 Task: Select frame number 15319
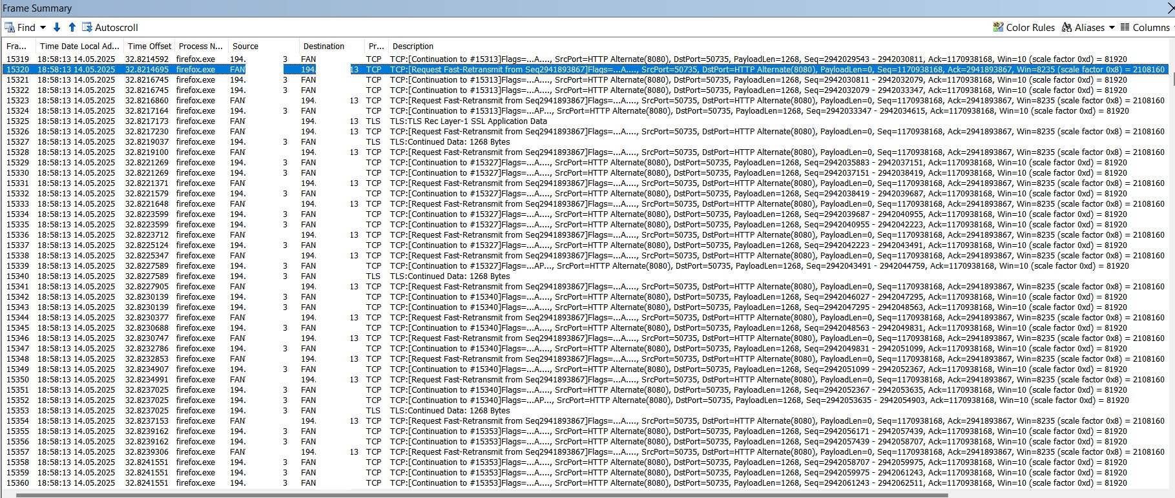pyautogui.click(x=17, y=59)
